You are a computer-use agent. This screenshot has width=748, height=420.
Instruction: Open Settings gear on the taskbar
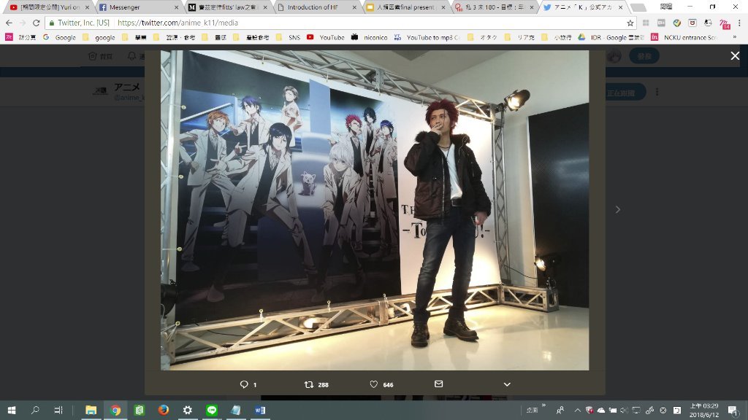188,410
